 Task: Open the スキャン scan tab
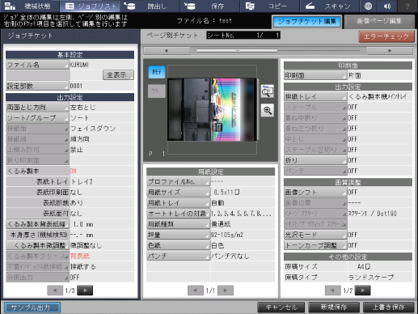tap(329, 6)
